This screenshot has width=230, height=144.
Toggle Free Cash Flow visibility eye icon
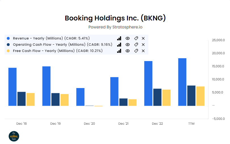point(128,51)
